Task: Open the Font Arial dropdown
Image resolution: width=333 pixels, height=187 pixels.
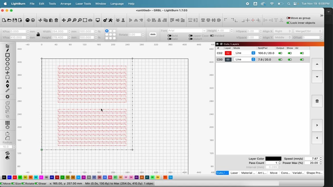Action: click(187, 31)
